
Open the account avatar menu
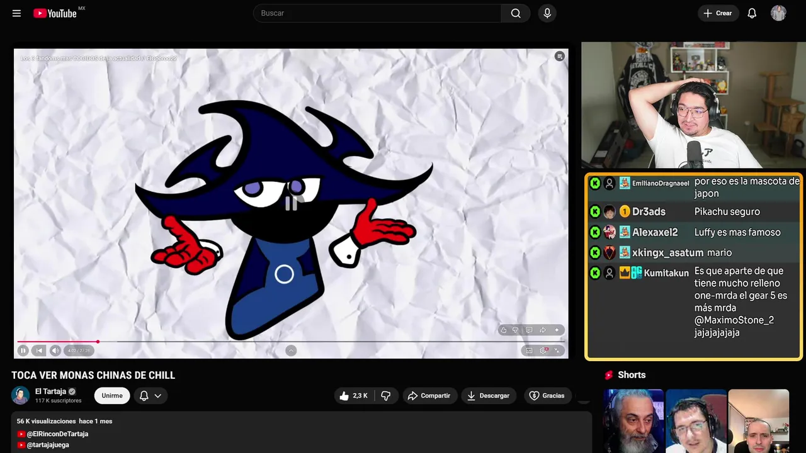click(778, 13)
